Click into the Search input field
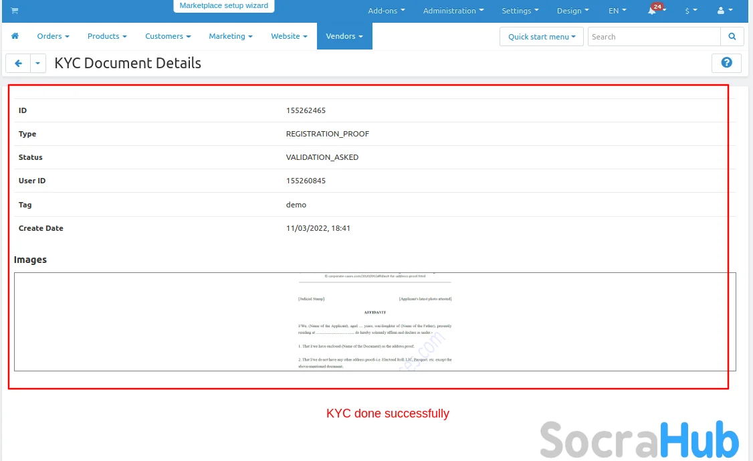This screenshot has width=753, height=461. tap(653, 37)
